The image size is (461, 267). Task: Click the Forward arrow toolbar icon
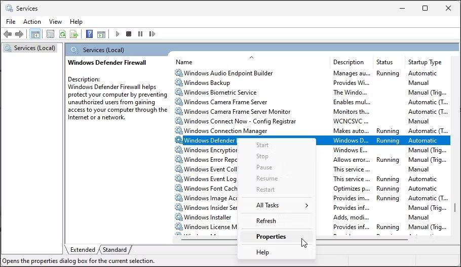[x=19, y=34]
